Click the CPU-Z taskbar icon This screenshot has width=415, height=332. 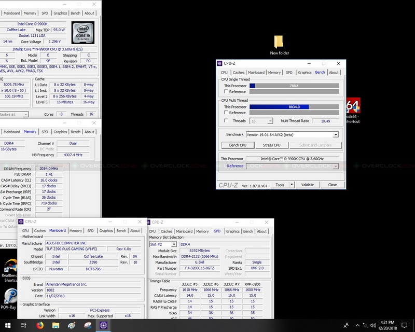coord(103,325)
